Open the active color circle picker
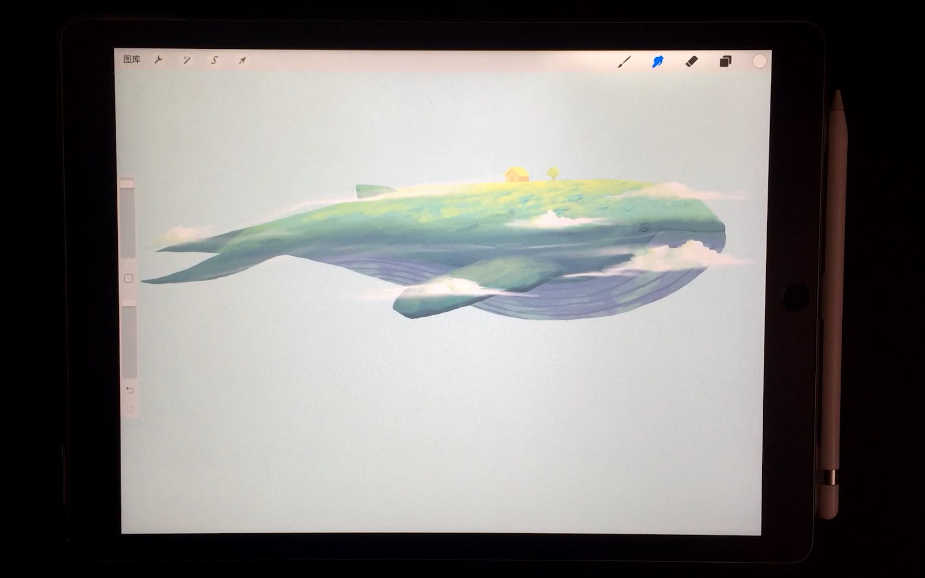The height and width of the screenshot is (578, 925). coord(759,61)
